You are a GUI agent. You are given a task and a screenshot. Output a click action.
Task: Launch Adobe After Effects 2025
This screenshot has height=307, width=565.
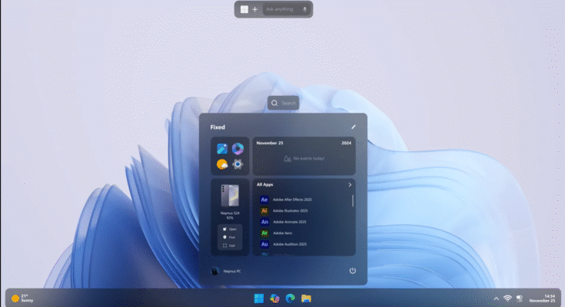(x=286, y=200)
